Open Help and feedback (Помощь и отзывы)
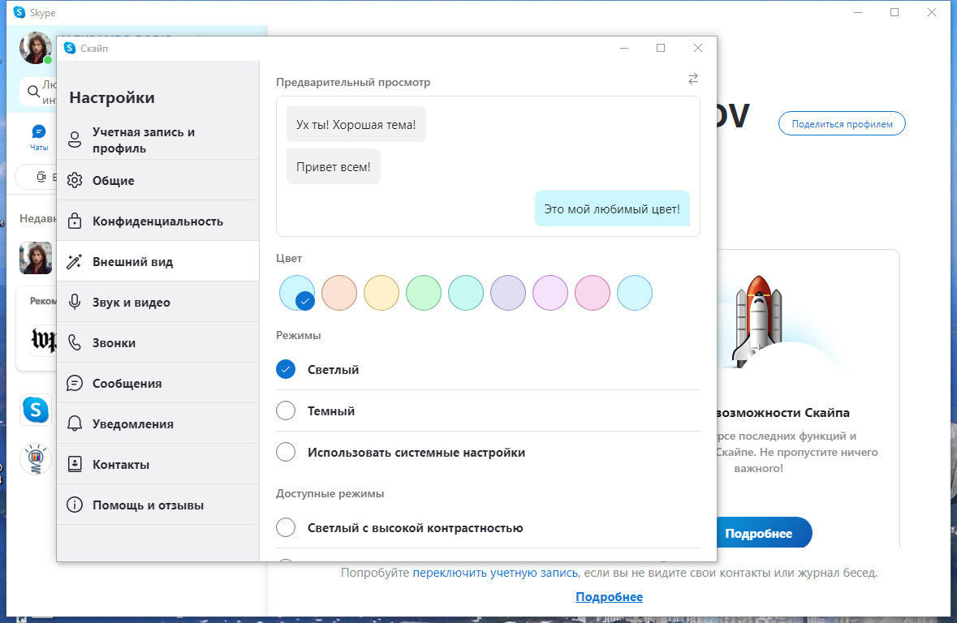 pos(158,505)
